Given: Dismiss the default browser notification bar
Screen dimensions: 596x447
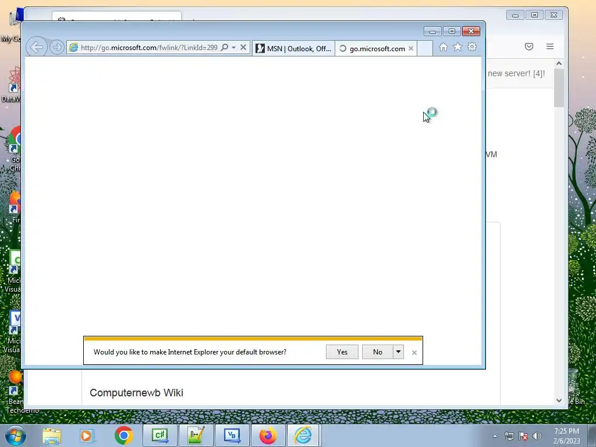Looking at the screenshot, I should pyautogui.click(x=414, y=353).
